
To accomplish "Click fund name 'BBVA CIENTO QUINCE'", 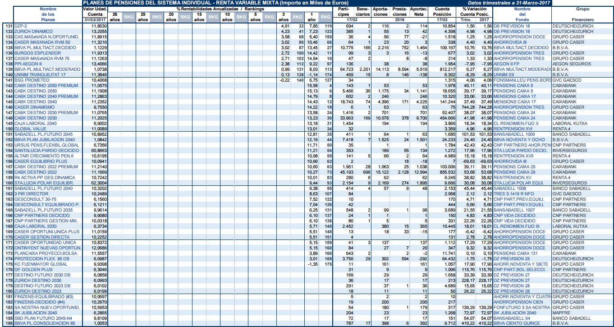I will pyautogui.click(x=517, y=324).
